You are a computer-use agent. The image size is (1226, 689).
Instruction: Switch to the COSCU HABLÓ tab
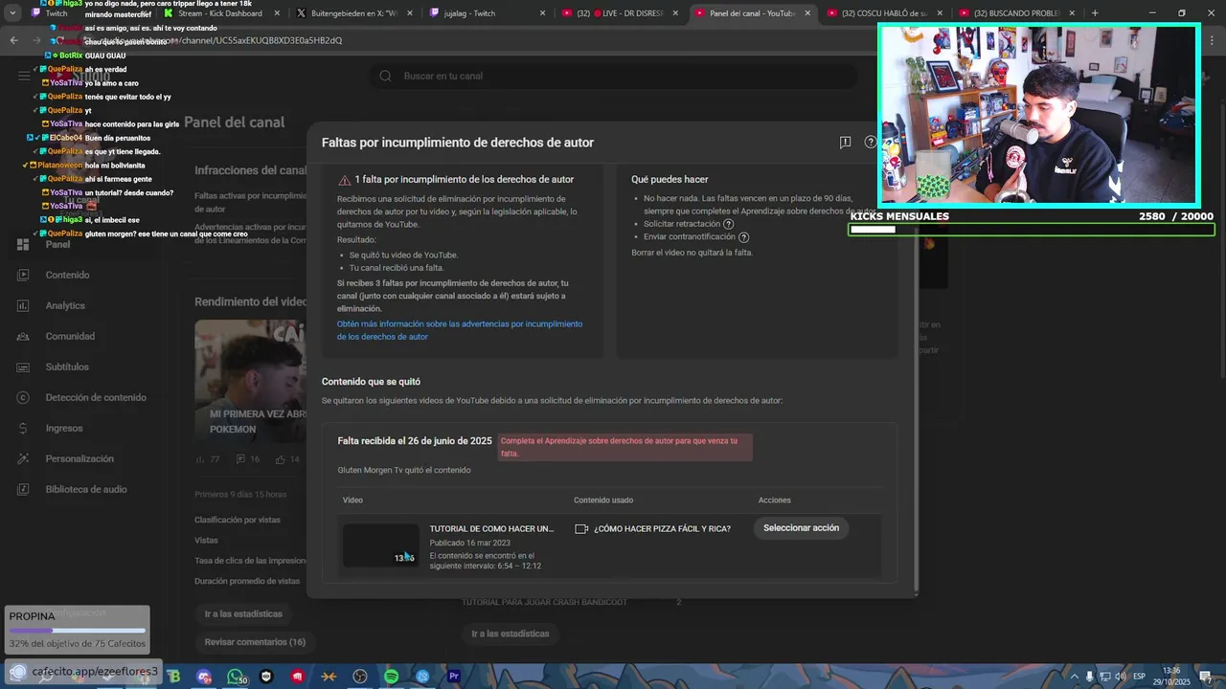pos(883,13)
